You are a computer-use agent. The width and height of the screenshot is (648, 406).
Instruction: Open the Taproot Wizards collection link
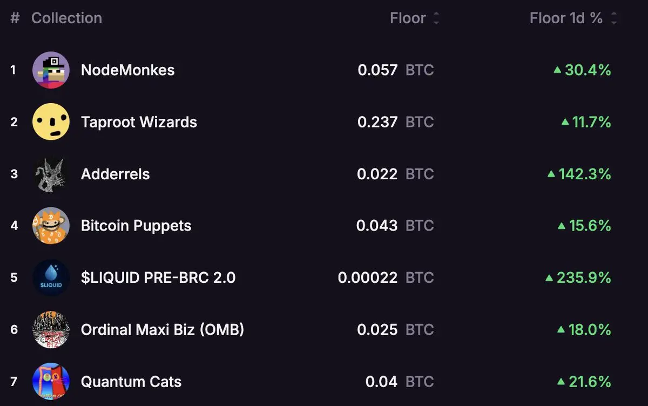coord(139,122)
